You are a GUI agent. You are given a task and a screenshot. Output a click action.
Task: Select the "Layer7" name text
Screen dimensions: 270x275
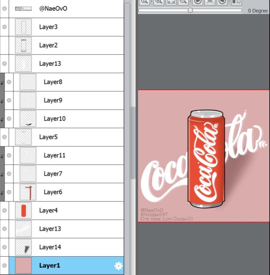53,174
